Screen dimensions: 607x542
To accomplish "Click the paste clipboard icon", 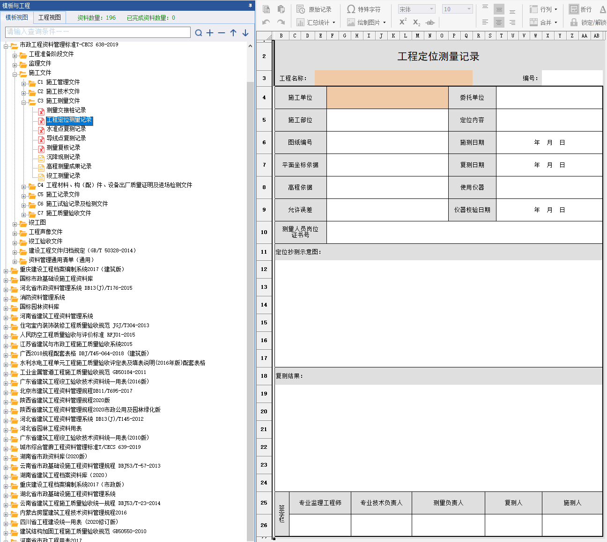I will click(x=281, y=9).
